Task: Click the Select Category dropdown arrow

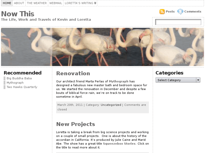Action: point(198,80)
